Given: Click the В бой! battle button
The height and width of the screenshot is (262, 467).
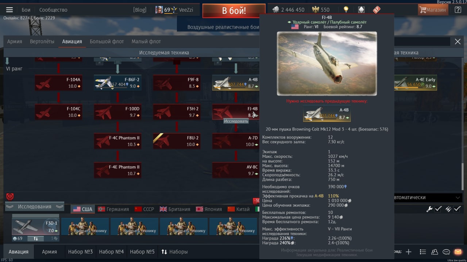Looking at the screenshot, I should 234,11.
